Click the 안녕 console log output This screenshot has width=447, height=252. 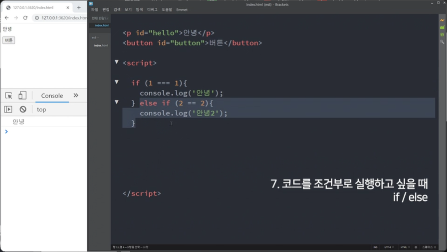click(18, 121)
